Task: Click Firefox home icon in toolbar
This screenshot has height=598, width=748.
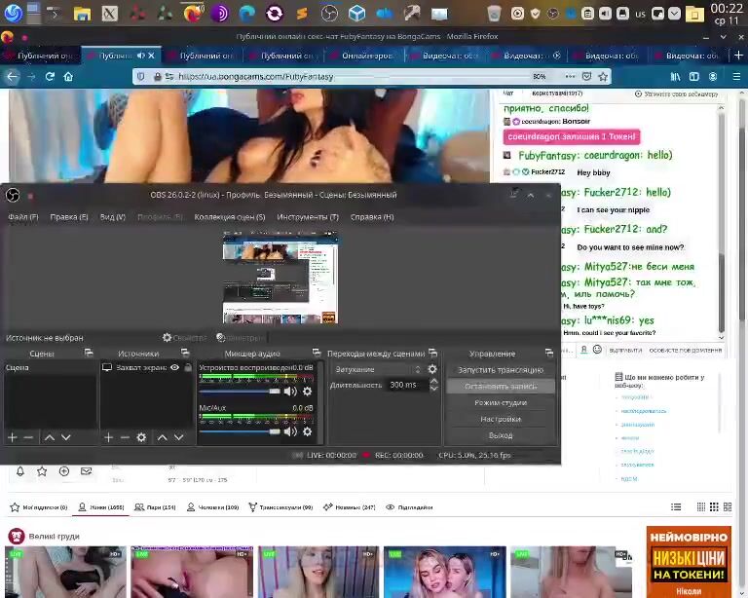Action: pyautogui.click(x=68, y=77)
